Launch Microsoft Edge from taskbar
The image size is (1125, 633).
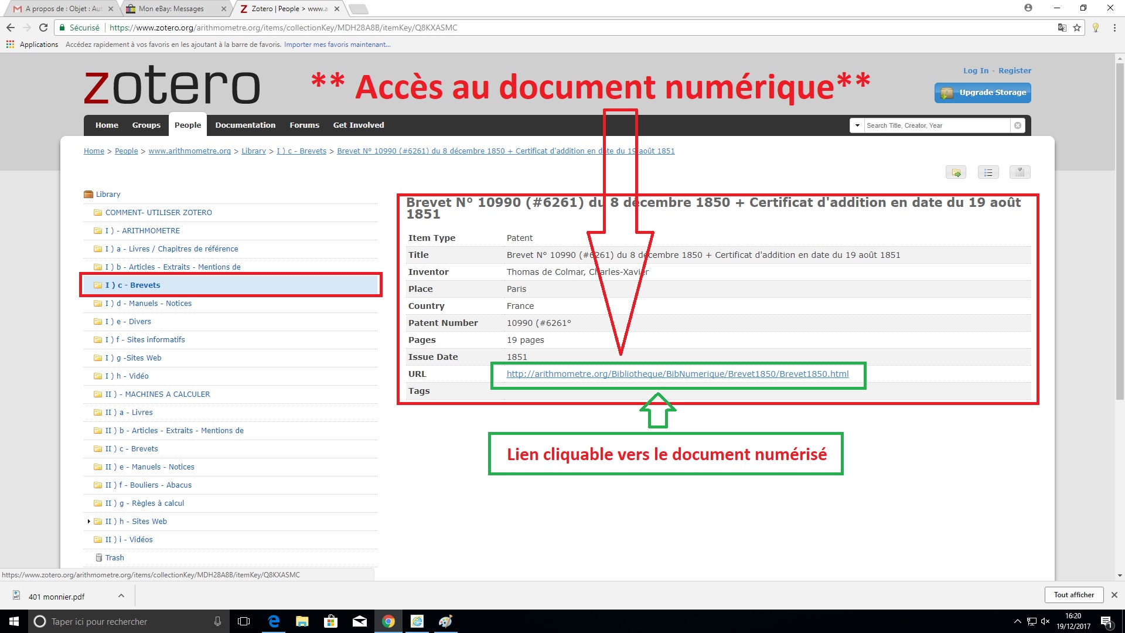pos(274,621)
